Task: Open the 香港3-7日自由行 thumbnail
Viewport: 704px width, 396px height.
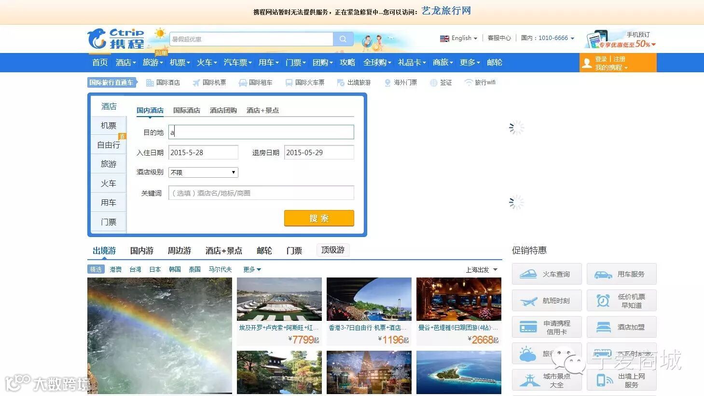Action: tap(369, 299)
